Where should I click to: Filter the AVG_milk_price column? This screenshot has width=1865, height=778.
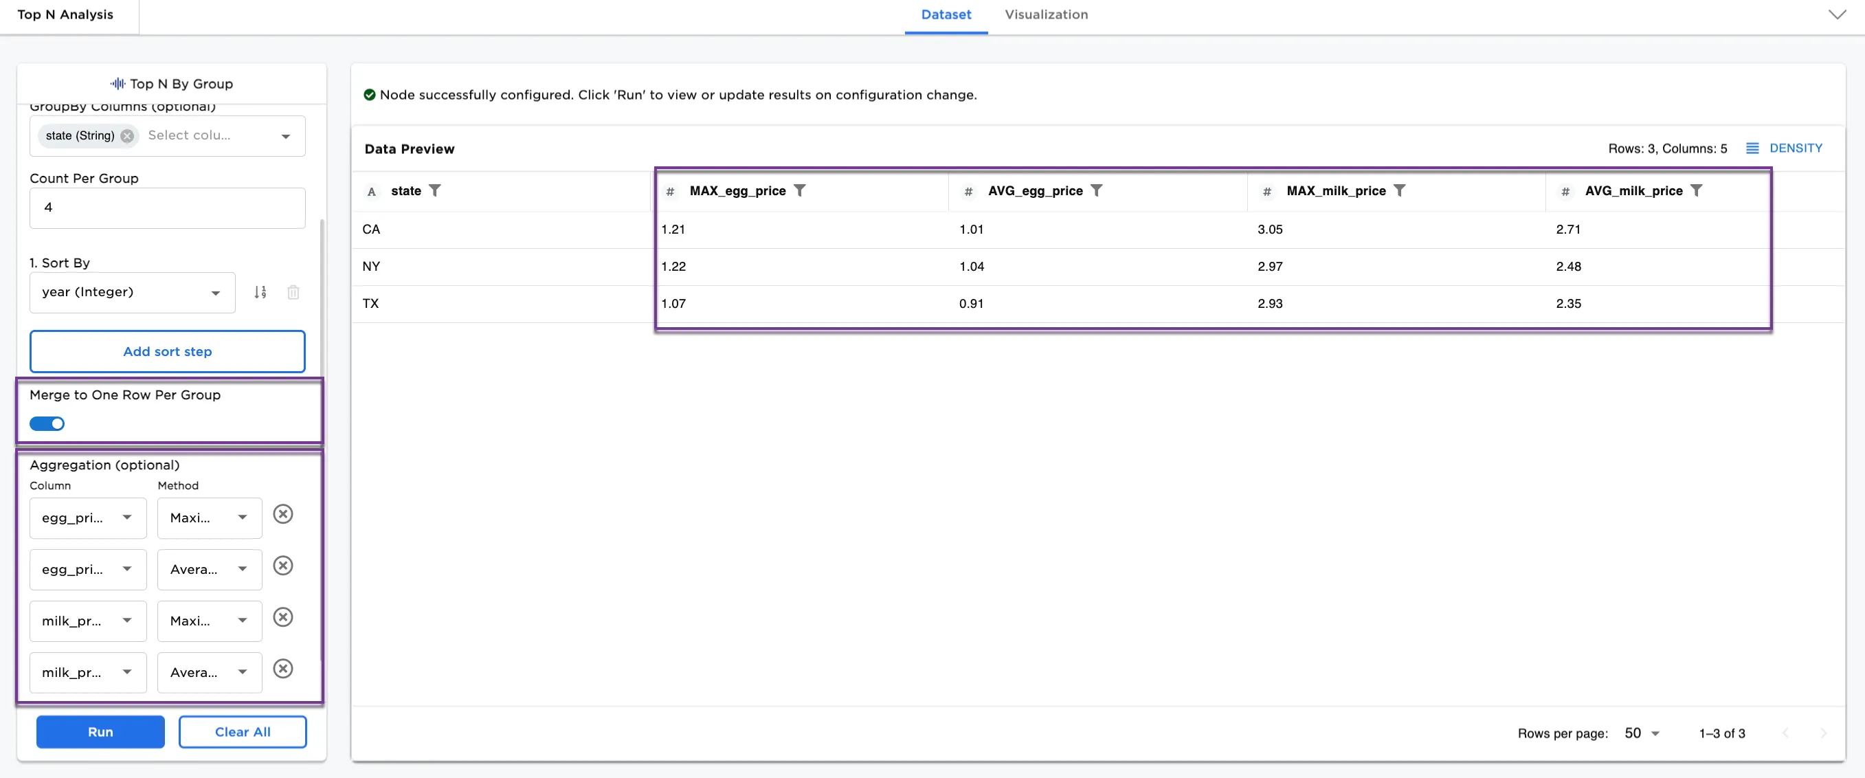click(x=1695, y=190)
